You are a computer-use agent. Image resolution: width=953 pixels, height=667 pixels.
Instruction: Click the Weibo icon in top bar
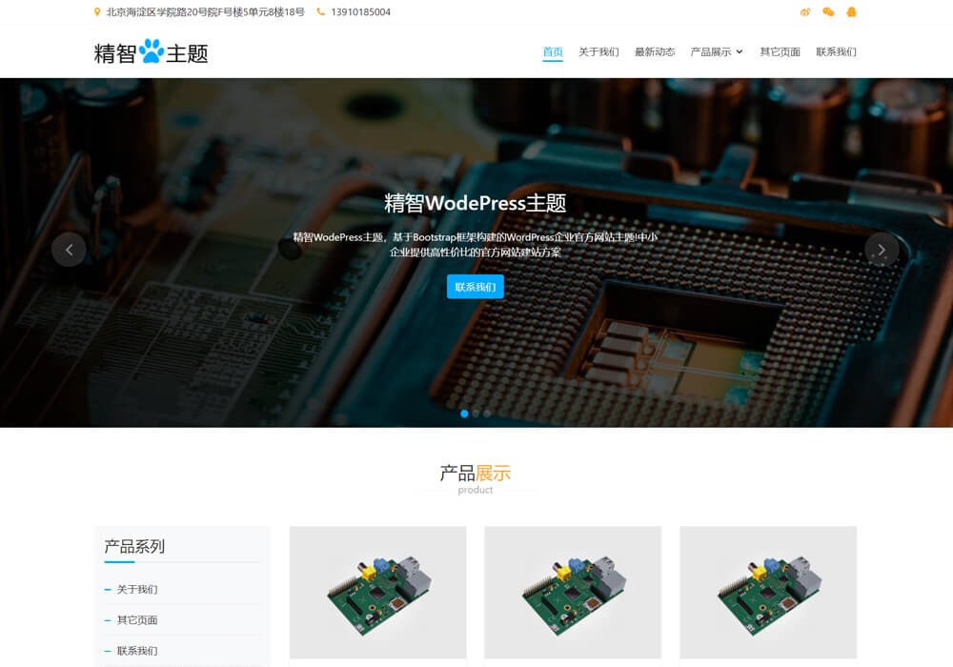tap(805, 12)
